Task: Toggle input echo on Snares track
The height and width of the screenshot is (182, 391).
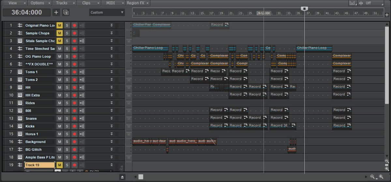Action: [82, 119]
